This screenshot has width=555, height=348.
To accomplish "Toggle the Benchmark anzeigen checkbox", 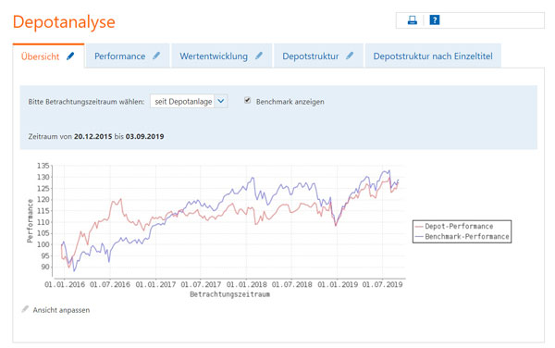I will (x=247, y=101).
